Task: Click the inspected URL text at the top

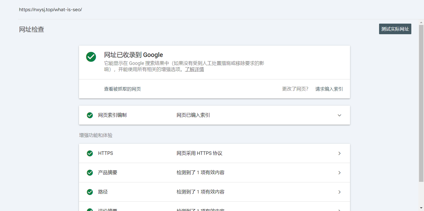Action: (50, 10)
